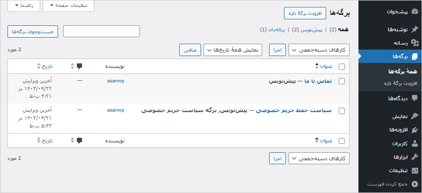Open the سیاست حفظ حریم خصوصی title link
The width and height of the screenshot is (422, 193).
tap(293, 111)
